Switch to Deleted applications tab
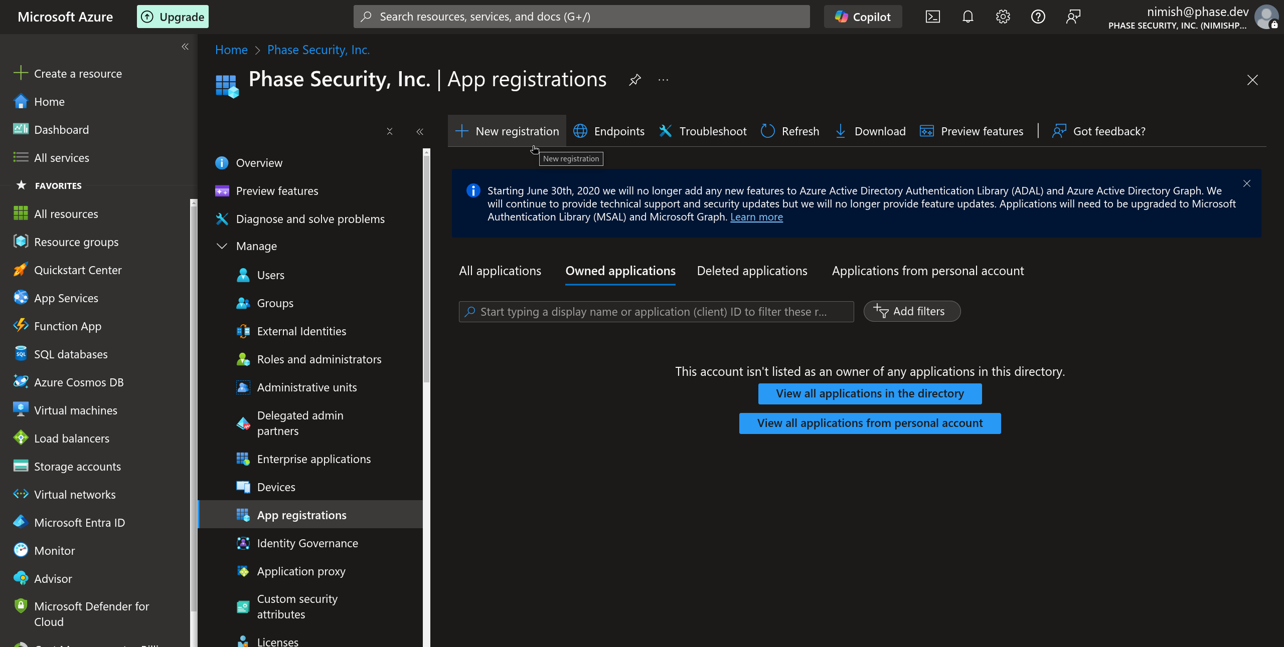This screenshot has width=1284, height=647. (751, 271)
